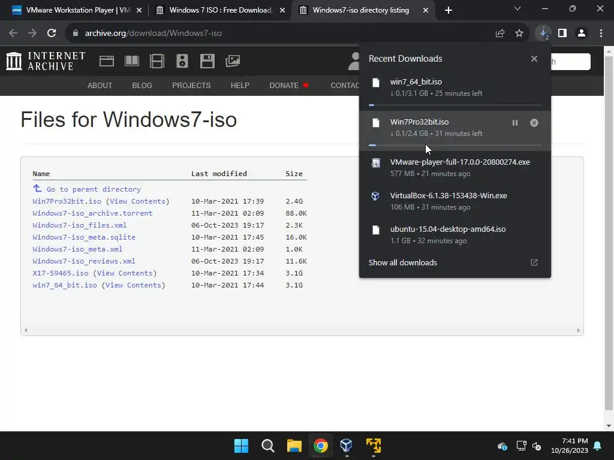Open VirtualBox-6.1.38 exe download entry

[455, 201]
